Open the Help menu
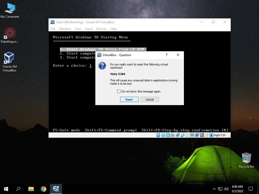The height and width of the screenshot is (194, 259). 114,29
